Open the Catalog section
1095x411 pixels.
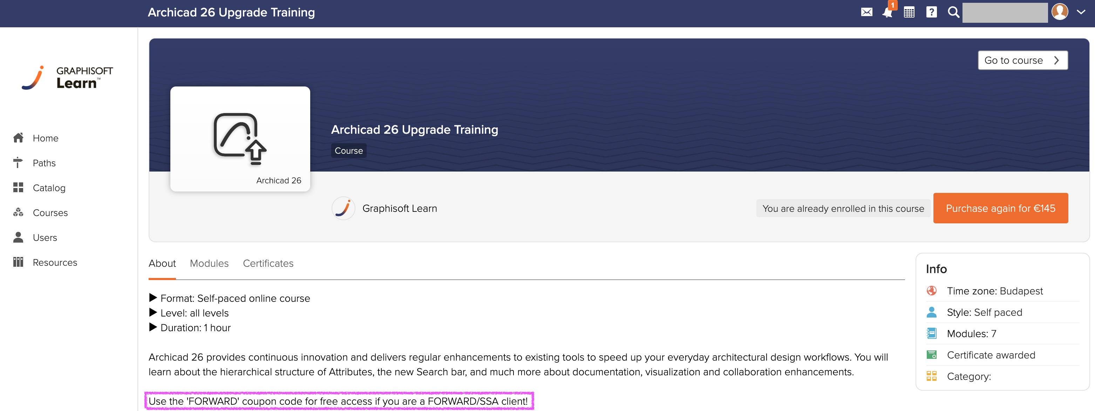(x=49, y=188)
